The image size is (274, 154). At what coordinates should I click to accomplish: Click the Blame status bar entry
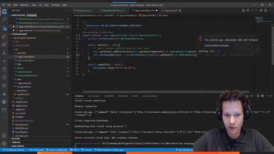click(109, 150)
